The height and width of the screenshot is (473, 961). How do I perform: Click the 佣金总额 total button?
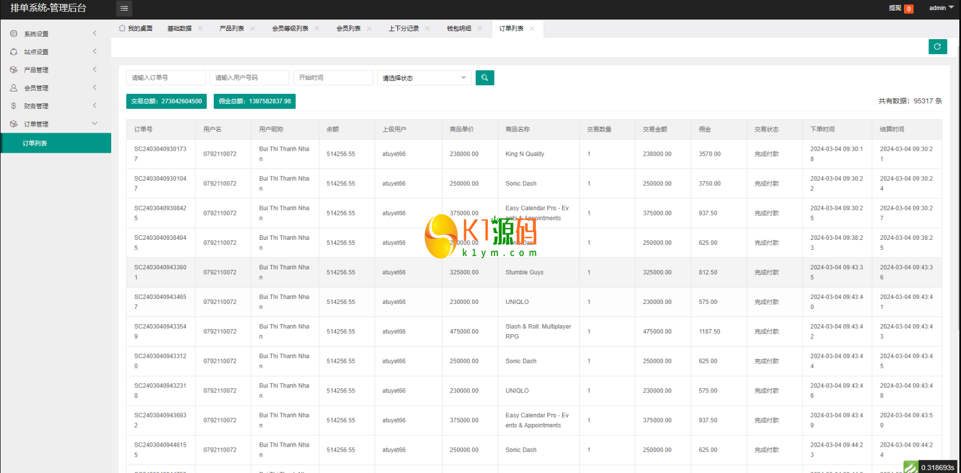coord(254,102)
